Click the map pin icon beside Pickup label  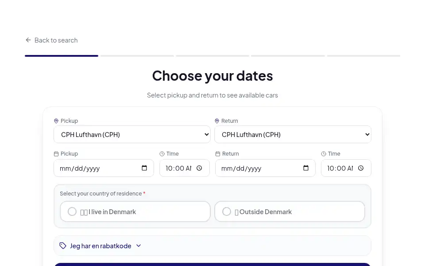point(56,121)
